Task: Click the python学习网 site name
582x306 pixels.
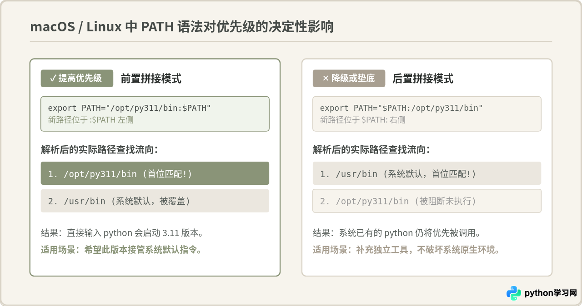Action: coord(551,293)
